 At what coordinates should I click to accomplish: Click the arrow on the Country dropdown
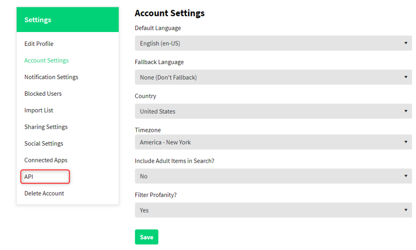405,111
